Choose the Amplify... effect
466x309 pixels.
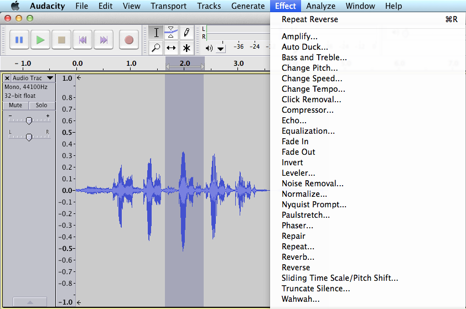pyautogui.click(x=368, y=36)
